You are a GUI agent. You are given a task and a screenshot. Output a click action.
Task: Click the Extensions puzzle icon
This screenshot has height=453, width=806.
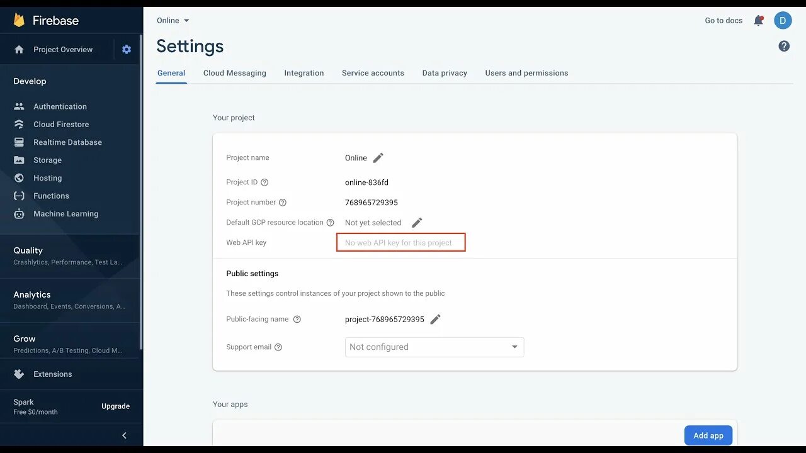click(19, 374)
